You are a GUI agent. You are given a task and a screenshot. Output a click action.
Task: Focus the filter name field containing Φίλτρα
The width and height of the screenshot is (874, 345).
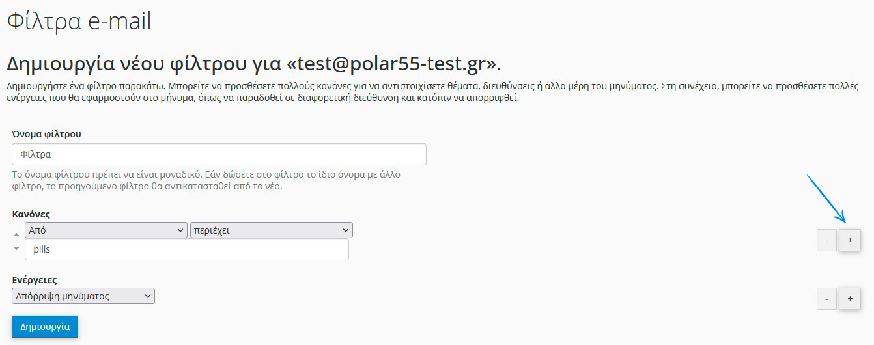tap(219, 155)
